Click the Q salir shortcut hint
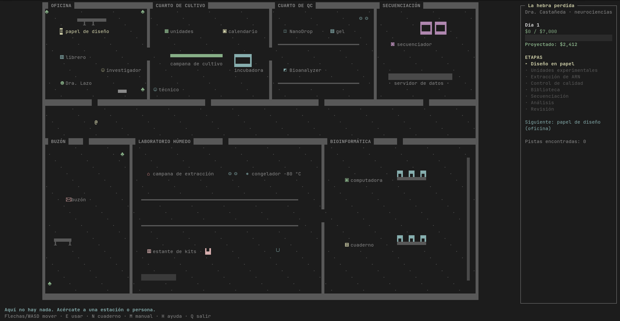Viewport: 620px width, 321px height. coord(201,316)
